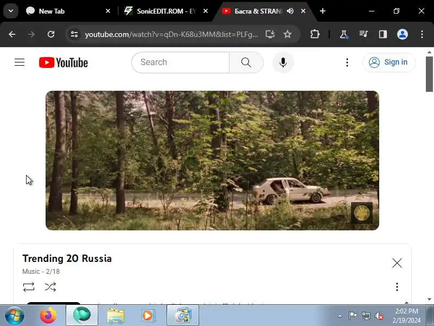Open a new browser tab
Screen dimensions: 434x326
(x=322, y=11)
